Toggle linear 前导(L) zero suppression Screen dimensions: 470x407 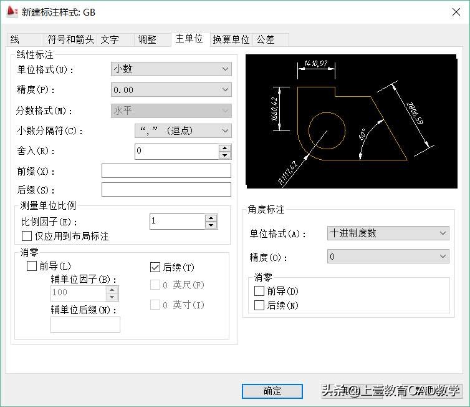point(32,266)
